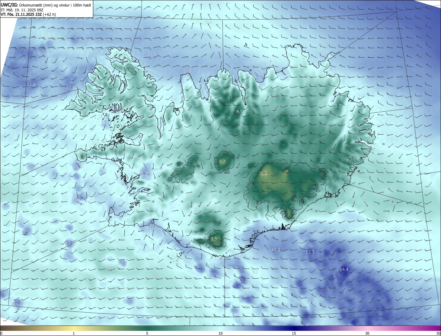The width and height of the screenshot is (441, 336).
Task: Click the 6.8 value label
Action: pos(116,152)
